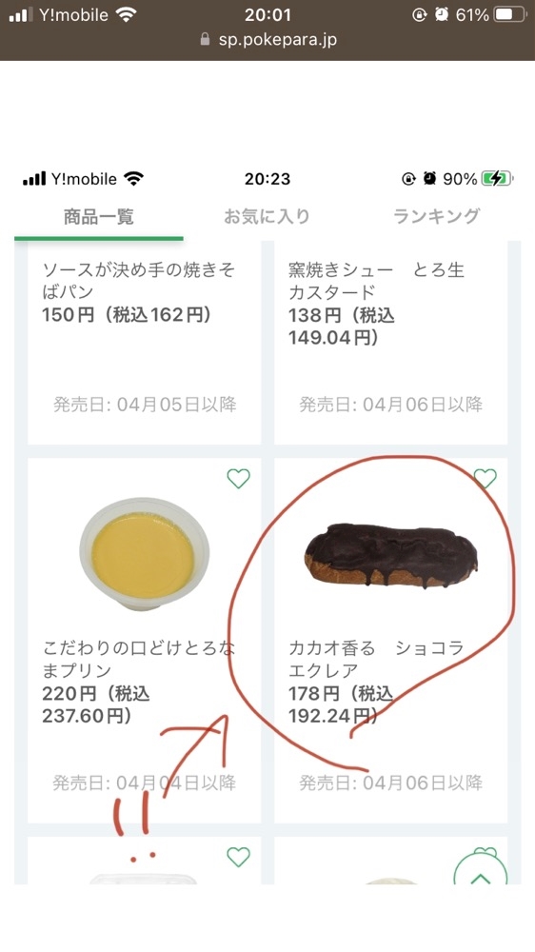Switch to the お気に入り tab
This screenshot has width=535, height=952.
point(267,217)
